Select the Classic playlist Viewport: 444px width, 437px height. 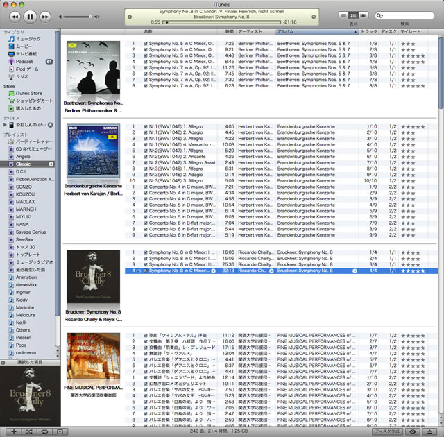point(28,164)
